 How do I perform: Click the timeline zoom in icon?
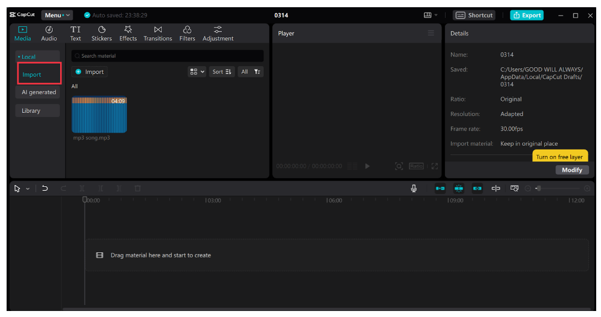587,189
